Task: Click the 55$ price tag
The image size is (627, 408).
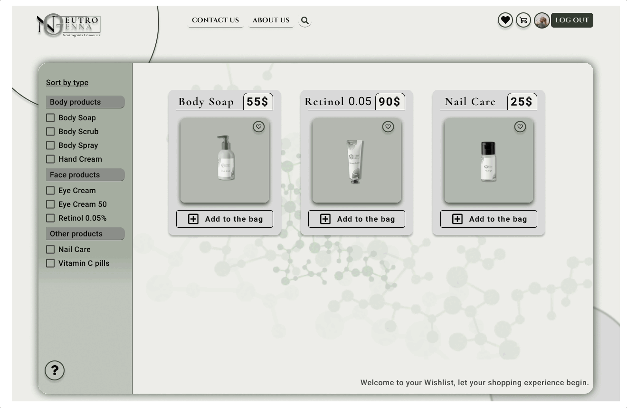Action: (x=258, y=101)
